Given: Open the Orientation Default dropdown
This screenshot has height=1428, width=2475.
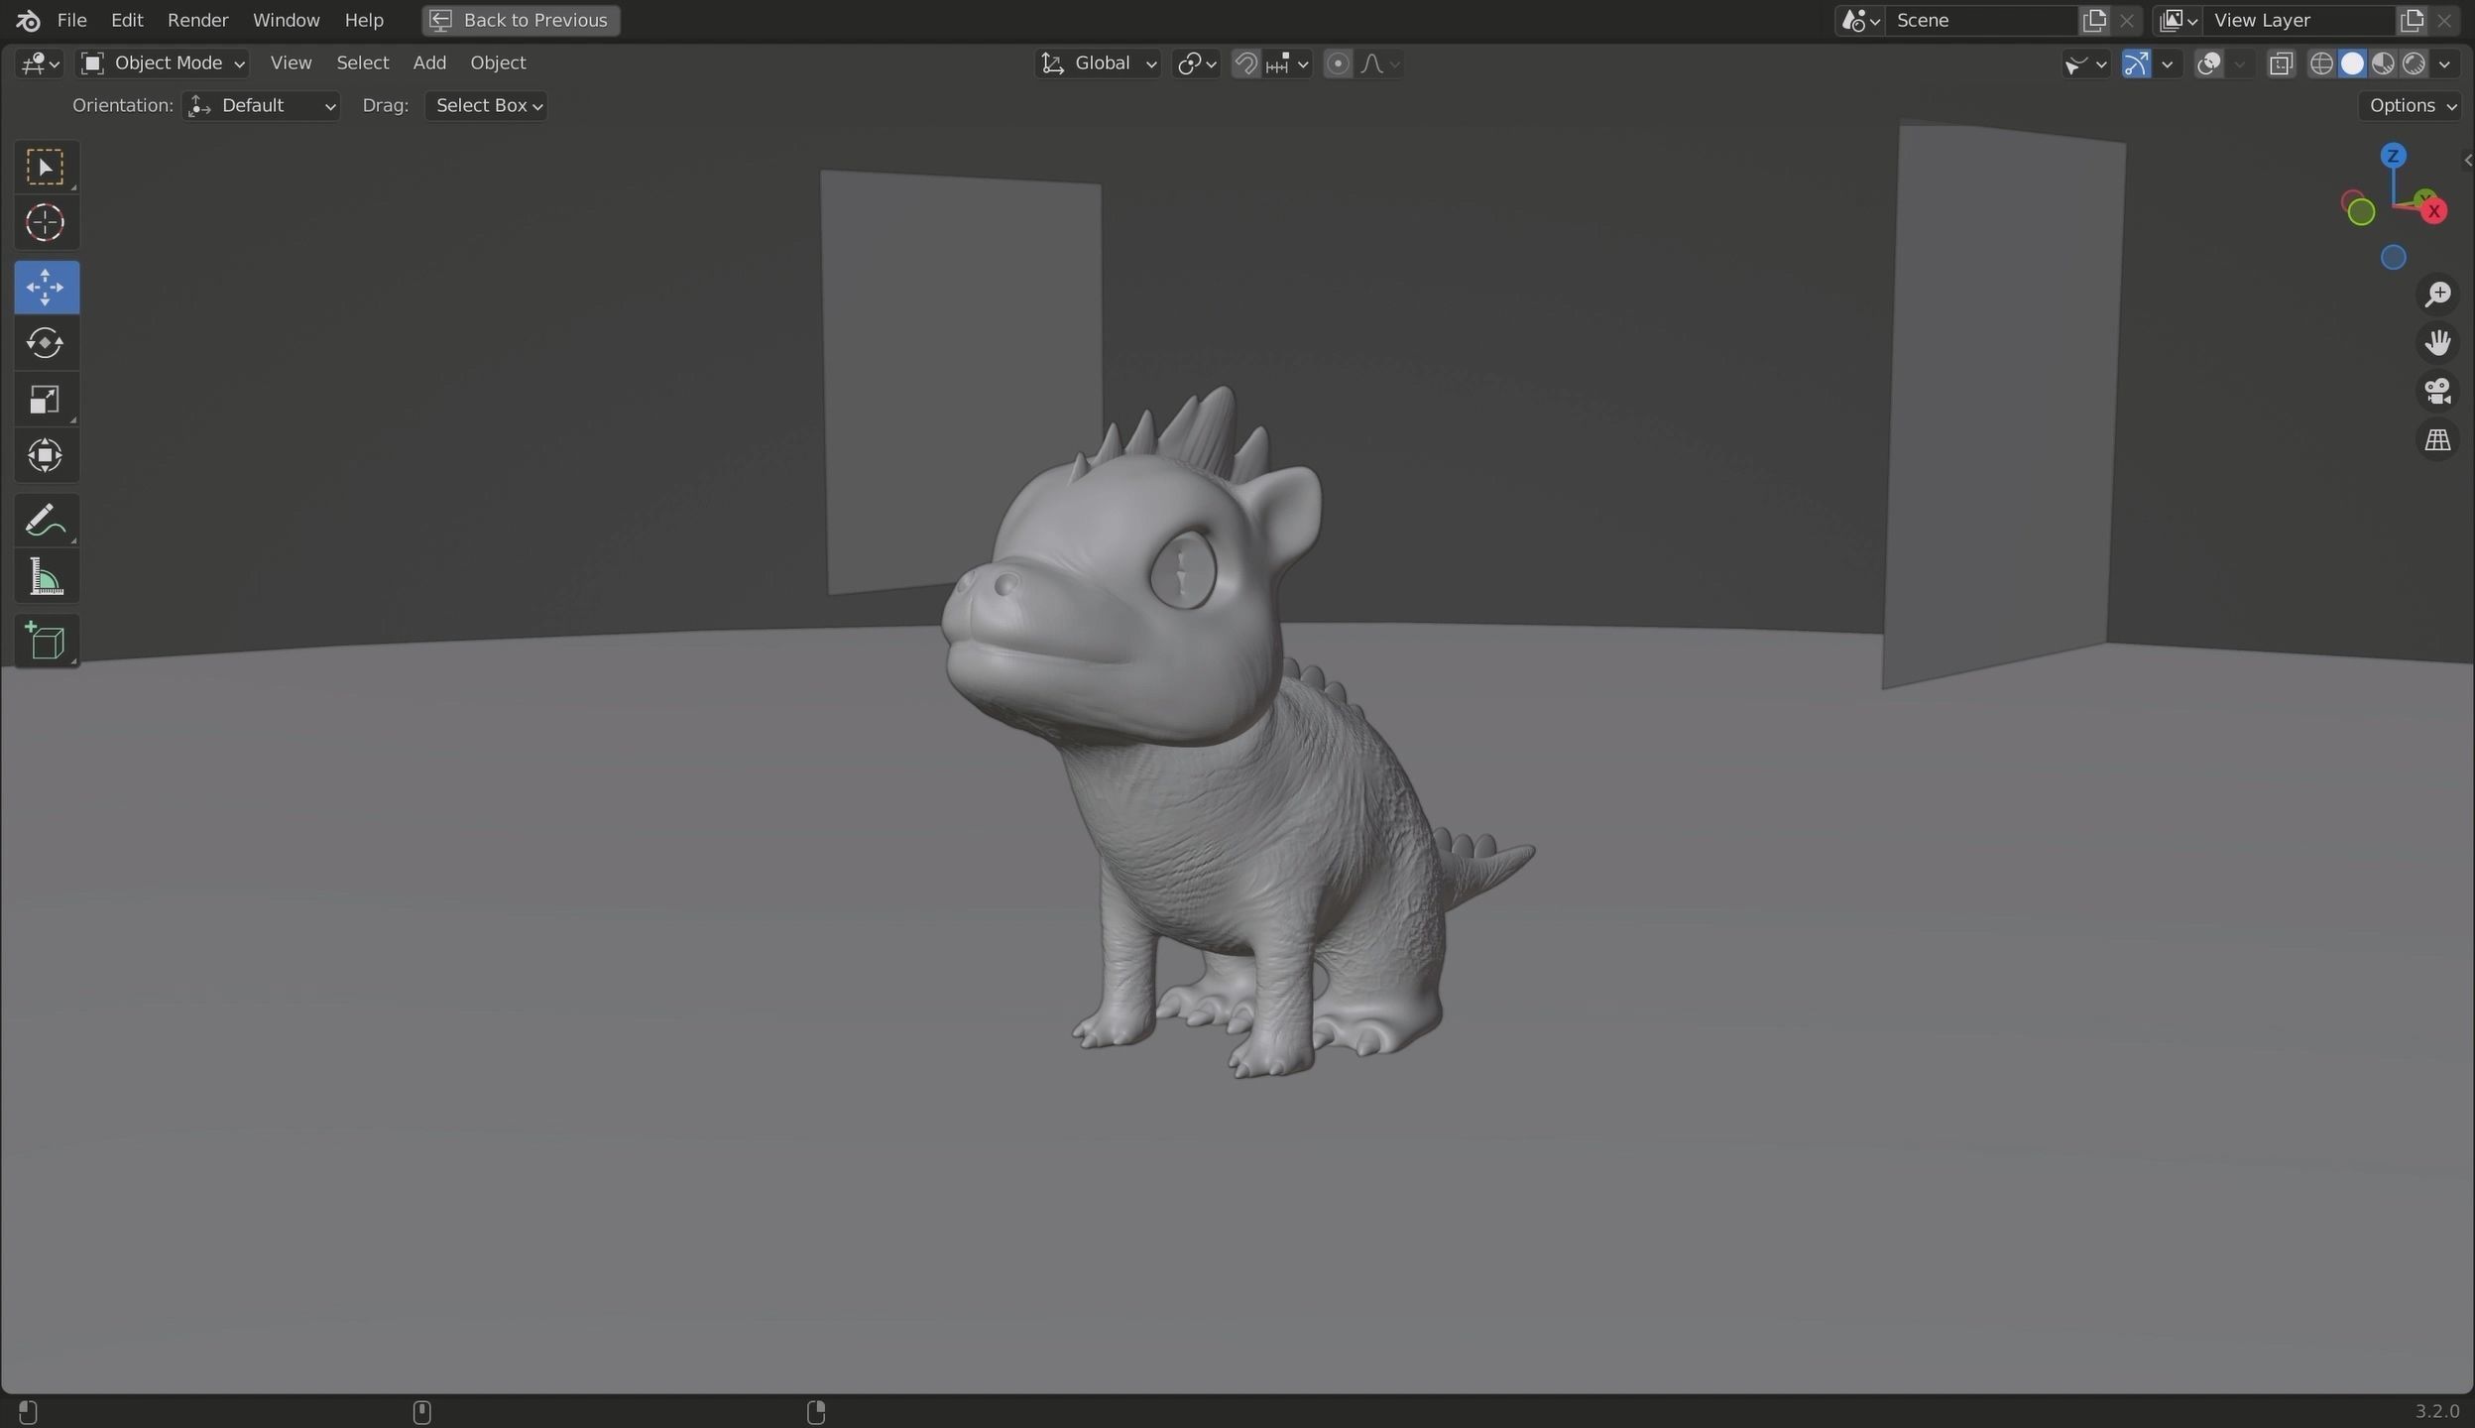Looking at the screenshot, I should [262, 106].
